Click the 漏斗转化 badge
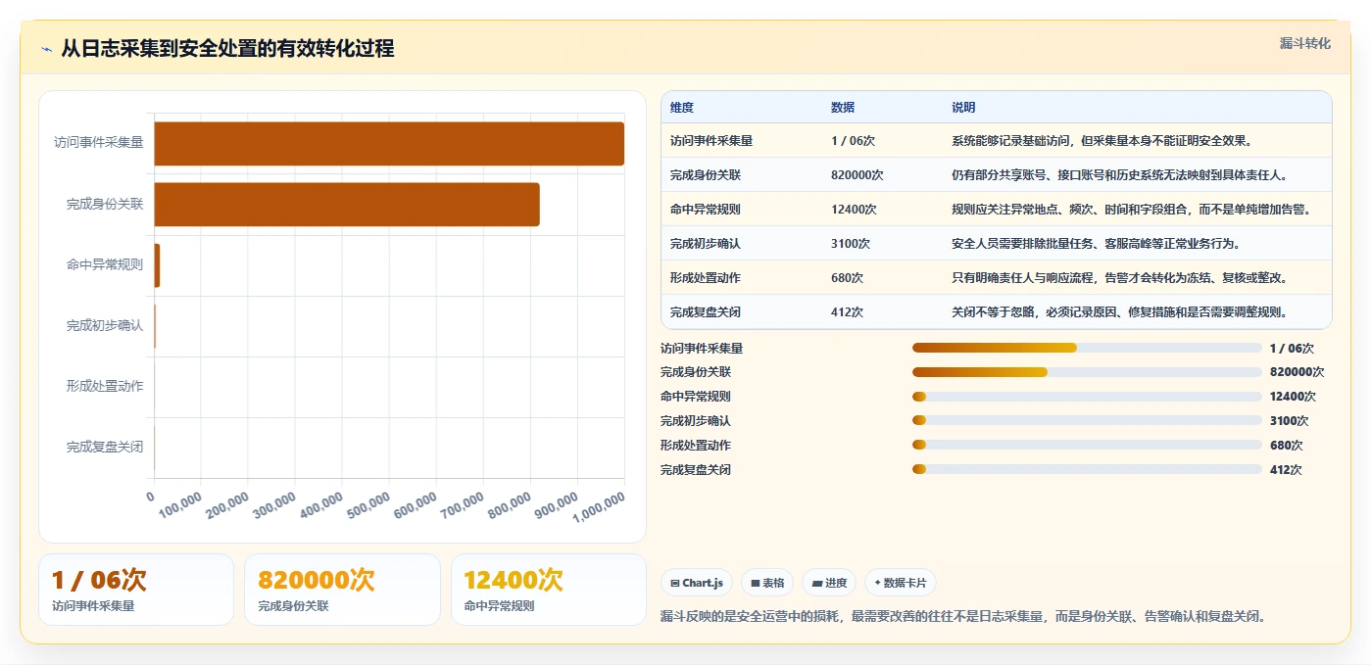 coord(1305,43)
